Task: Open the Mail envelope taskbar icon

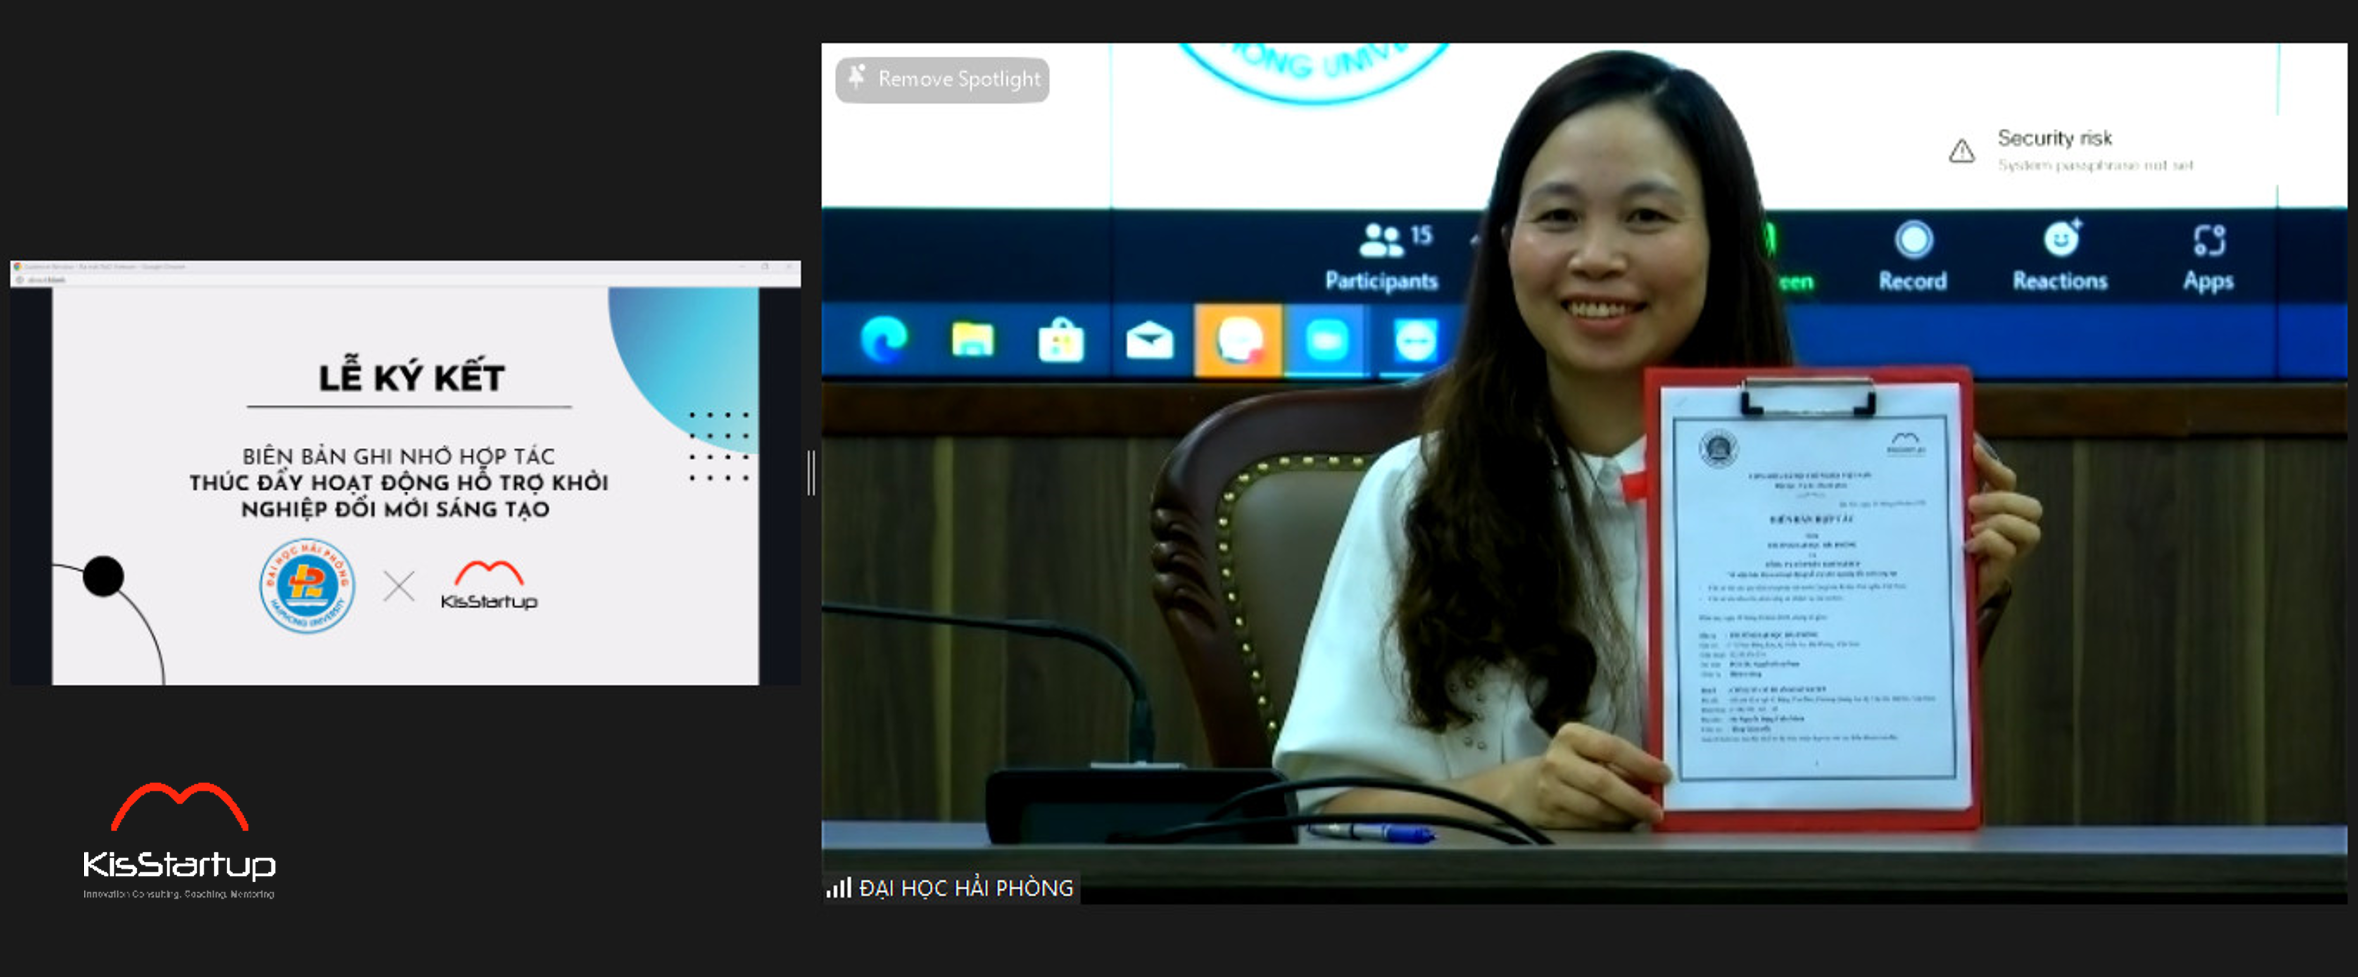Action: [1149, 341]
